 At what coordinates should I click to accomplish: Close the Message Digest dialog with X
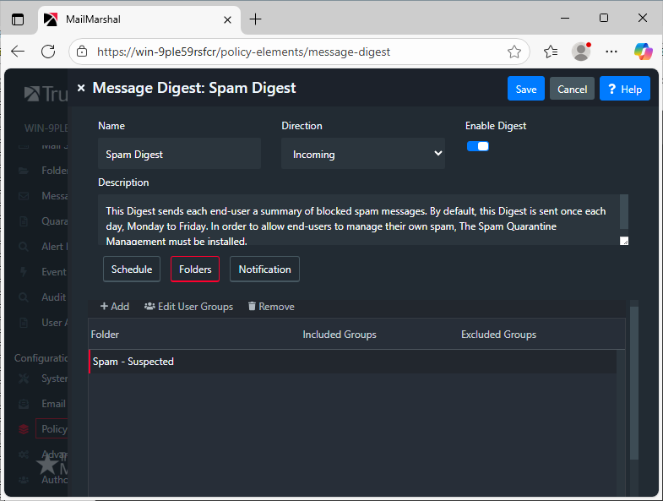point(81,88)
